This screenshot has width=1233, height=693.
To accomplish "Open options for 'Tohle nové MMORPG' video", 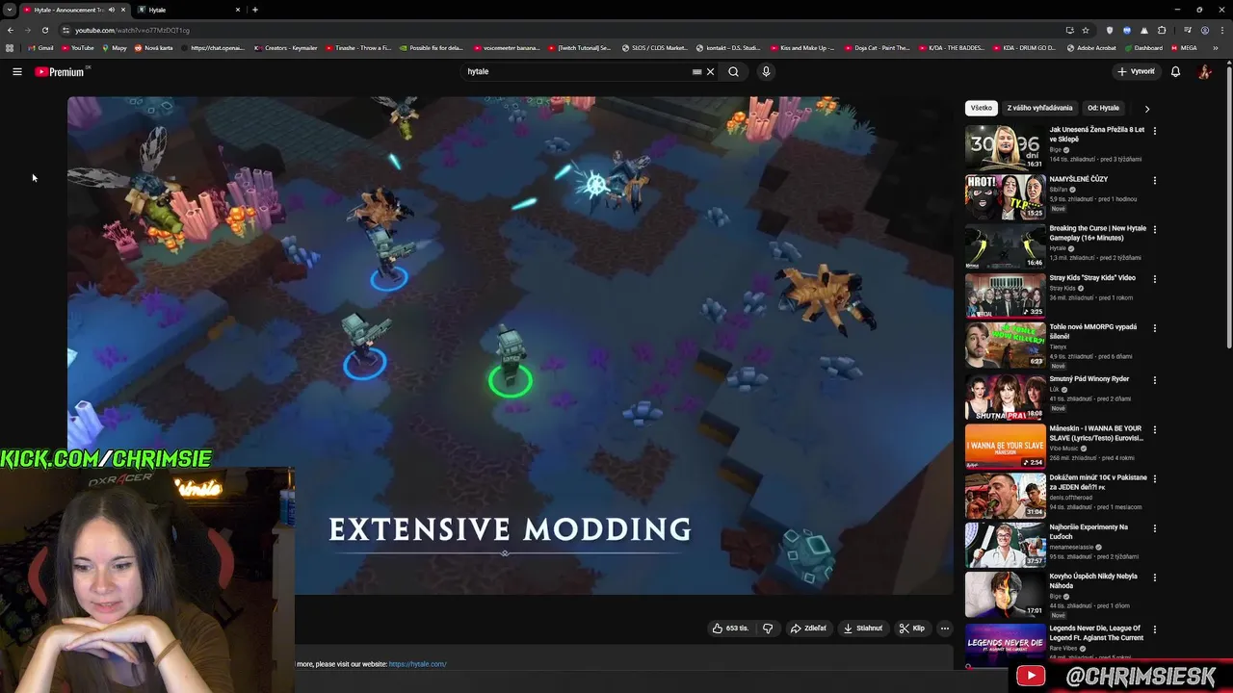I will point(1154,328).
